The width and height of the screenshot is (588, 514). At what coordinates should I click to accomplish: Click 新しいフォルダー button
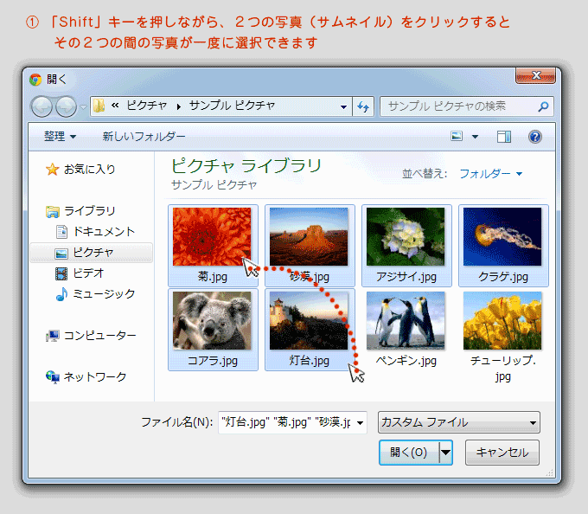(x=144, y=136)
